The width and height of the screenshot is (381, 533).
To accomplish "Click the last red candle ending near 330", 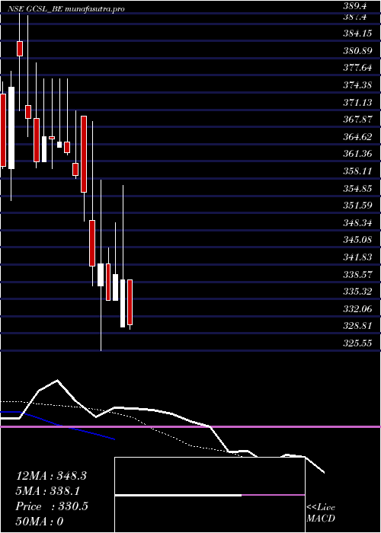I will point(130,302).
